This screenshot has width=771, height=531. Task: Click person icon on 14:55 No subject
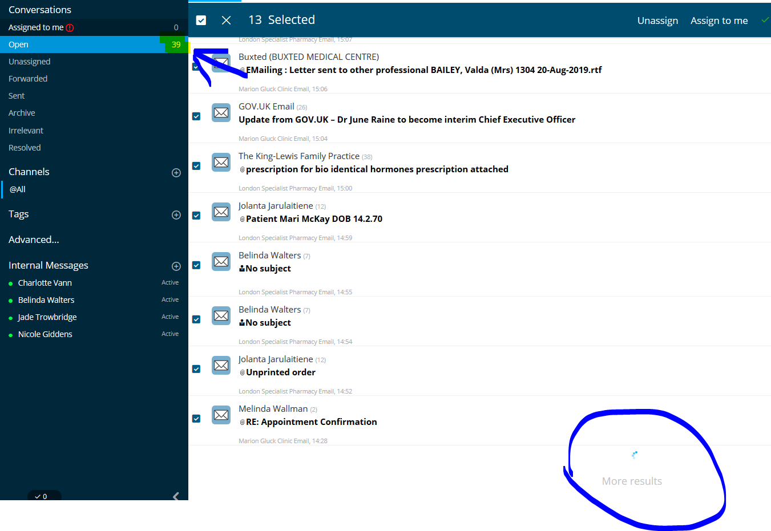(x=242, y=269)
